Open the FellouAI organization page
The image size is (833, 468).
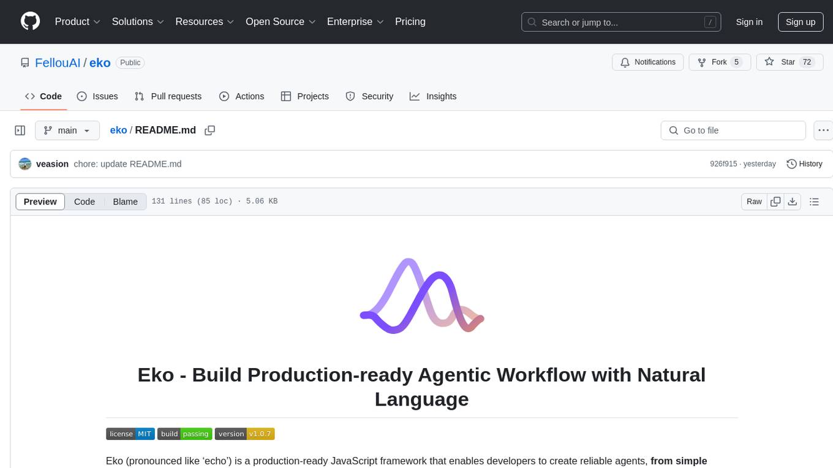(x=58, y=62)
